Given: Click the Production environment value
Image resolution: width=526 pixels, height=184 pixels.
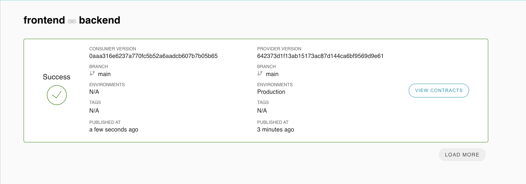Looking at the screenshot, I should pos(271,92).
